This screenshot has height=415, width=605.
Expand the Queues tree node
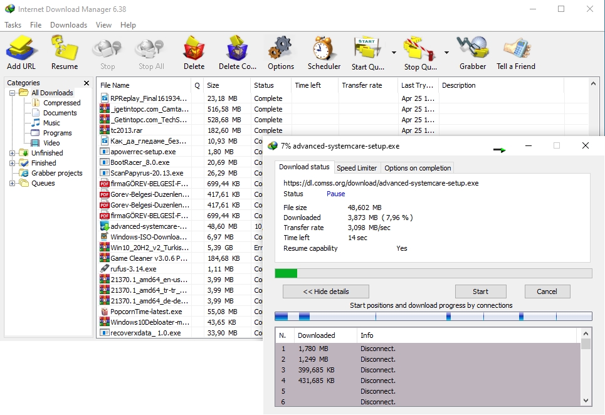(x=12, y=183)
